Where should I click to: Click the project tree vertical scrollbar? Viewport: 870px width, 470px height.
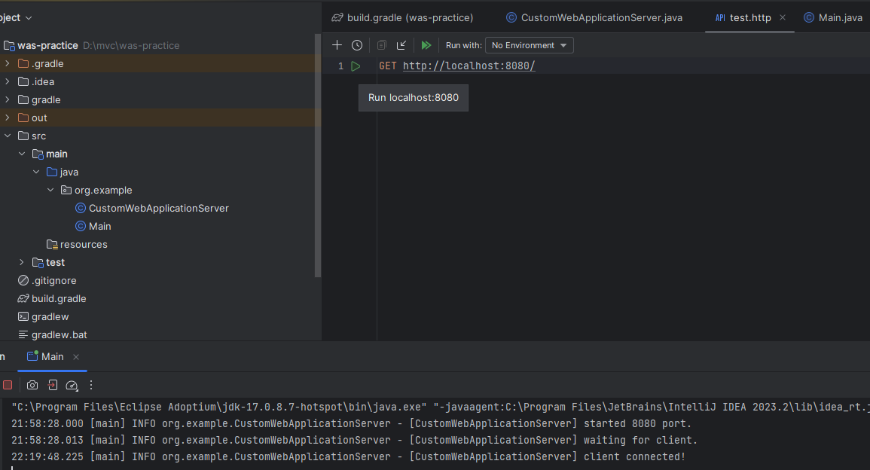318,155
